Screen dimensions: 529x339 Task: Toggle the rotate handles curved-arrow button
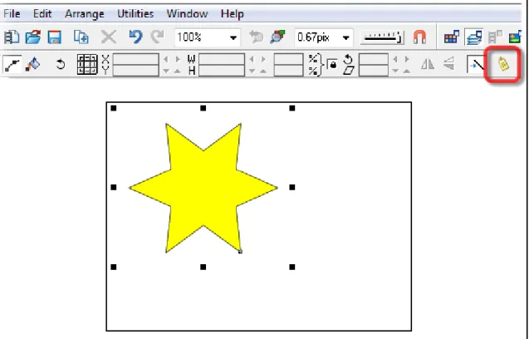61,64
